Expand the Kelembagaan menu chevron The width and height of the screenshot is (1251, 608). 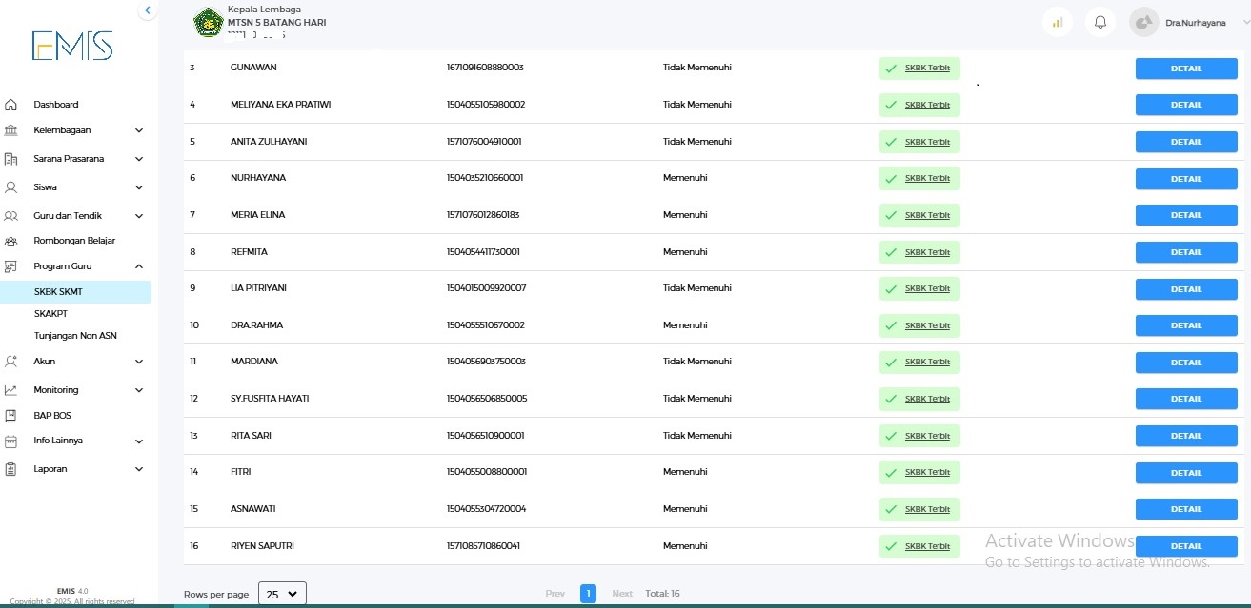coord(139,130)
